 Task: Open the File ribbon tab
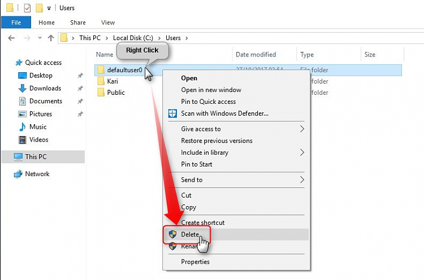click(16, 23)
